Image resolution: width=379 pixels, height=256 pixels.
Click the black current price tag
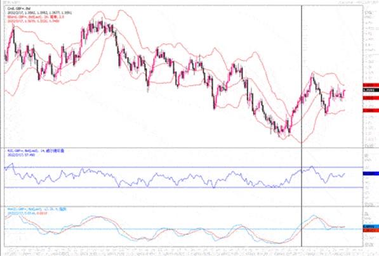tap(371, 90)
